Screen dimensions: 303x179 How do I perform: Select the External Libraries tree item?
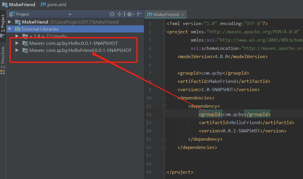[x=75, y=29]
